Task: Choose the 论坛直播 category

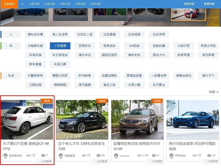Action: (110, 35)
